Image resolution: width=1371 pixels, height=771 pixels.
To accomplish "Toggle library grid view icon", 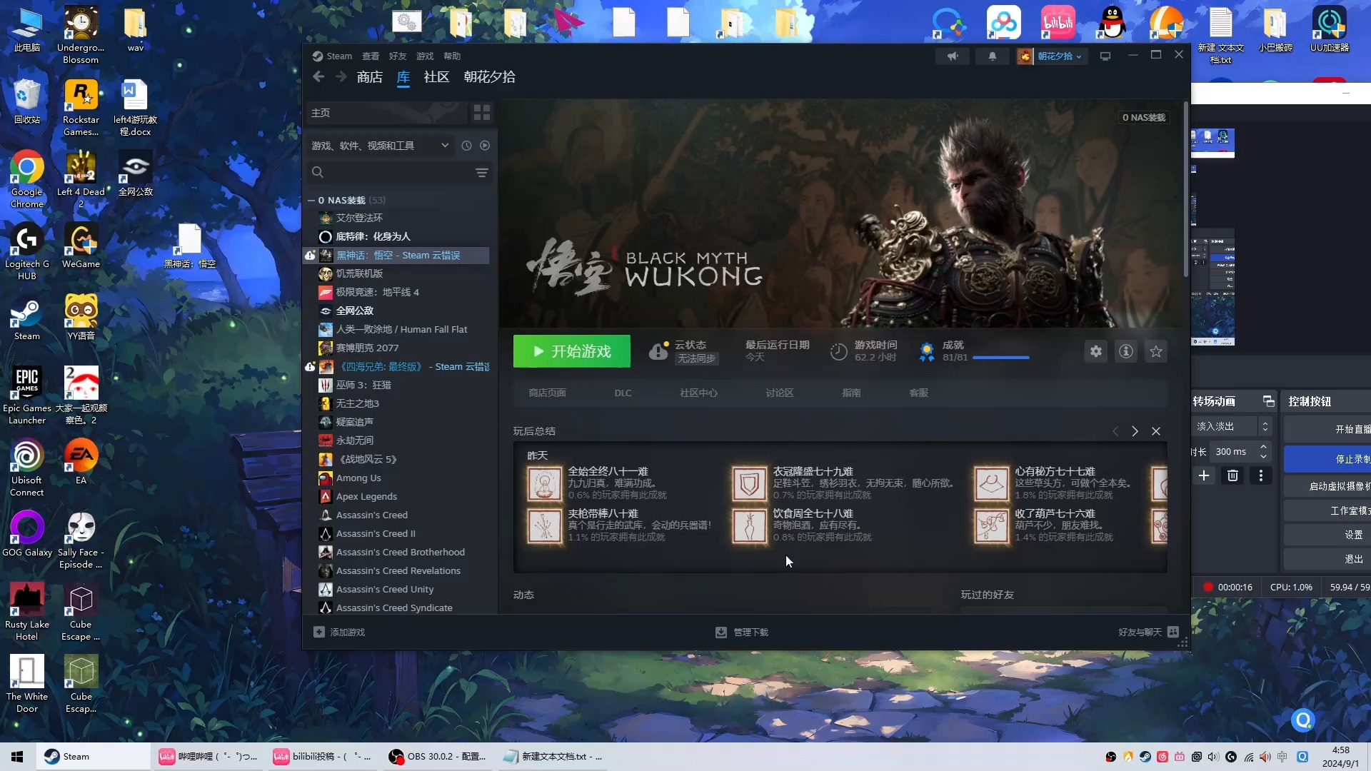I will click(482, 113).
